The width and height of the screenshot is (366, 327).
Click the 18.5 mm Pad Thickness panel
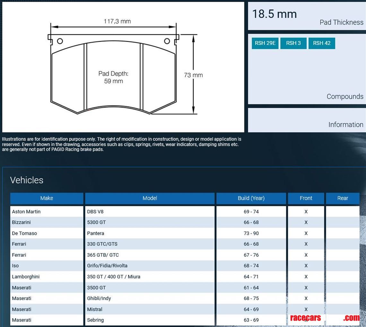click(307, 16)
